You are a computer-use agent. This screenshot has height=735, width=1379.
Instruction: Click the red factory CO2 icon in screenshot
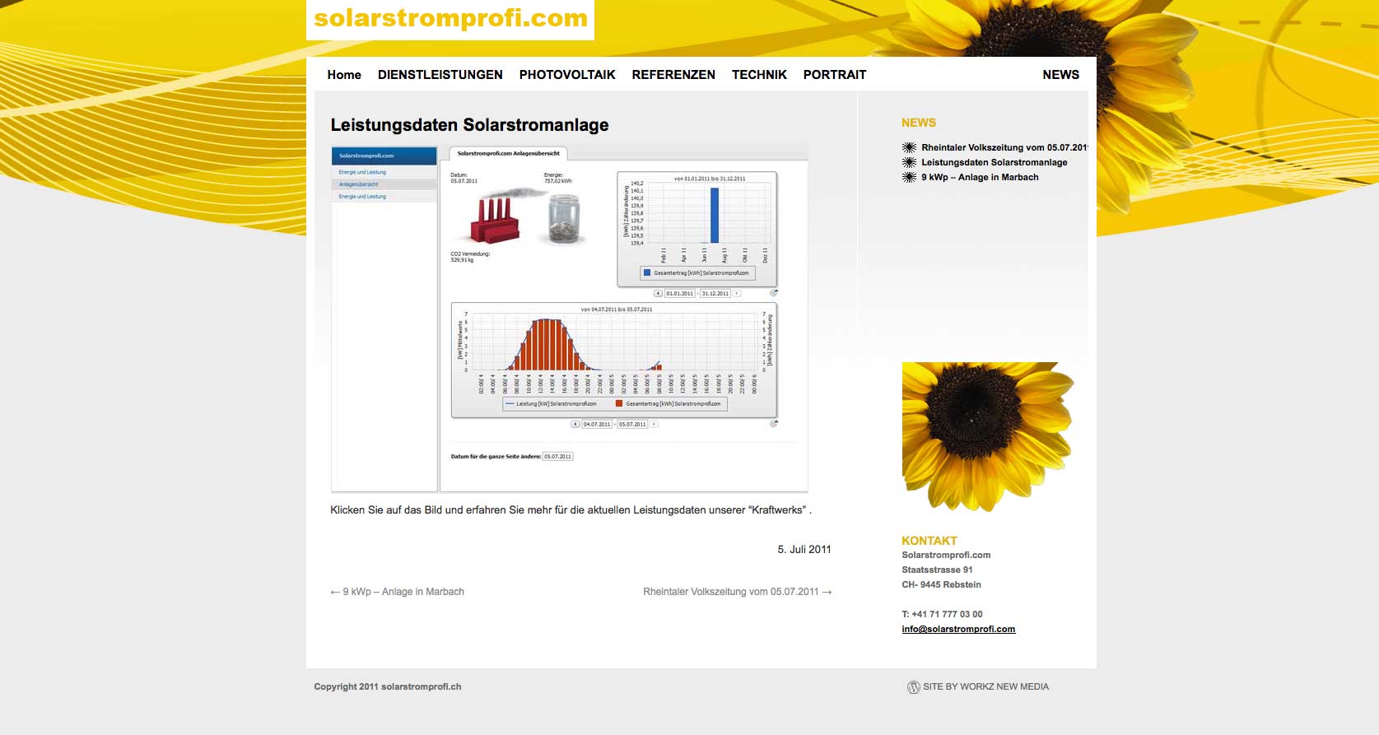point(495,219)
